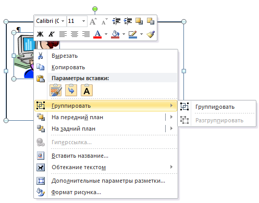
Task: Apply red font color
Action: (97, 34)
